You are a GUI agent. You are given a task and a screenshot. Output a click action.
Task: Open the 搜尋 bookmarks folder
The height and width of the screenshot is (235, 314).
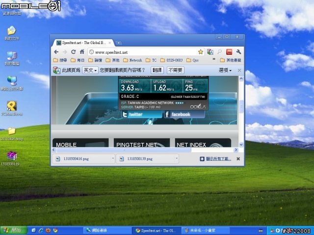click(60, 60)
